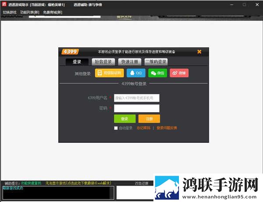Viewport: 263px width, 202px height.
Task: Click the orange 4399 logo
Action: [x=70, y=52]
